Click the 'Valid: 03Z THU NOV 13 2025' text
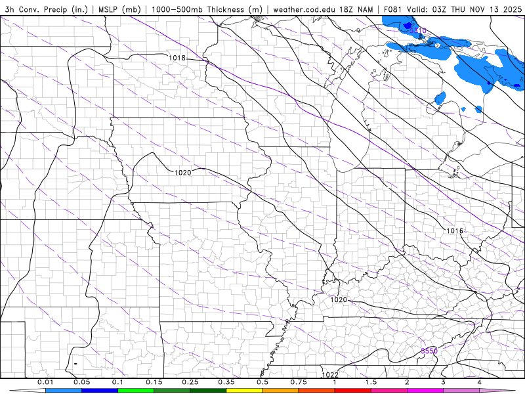 (x=465, y=9)
